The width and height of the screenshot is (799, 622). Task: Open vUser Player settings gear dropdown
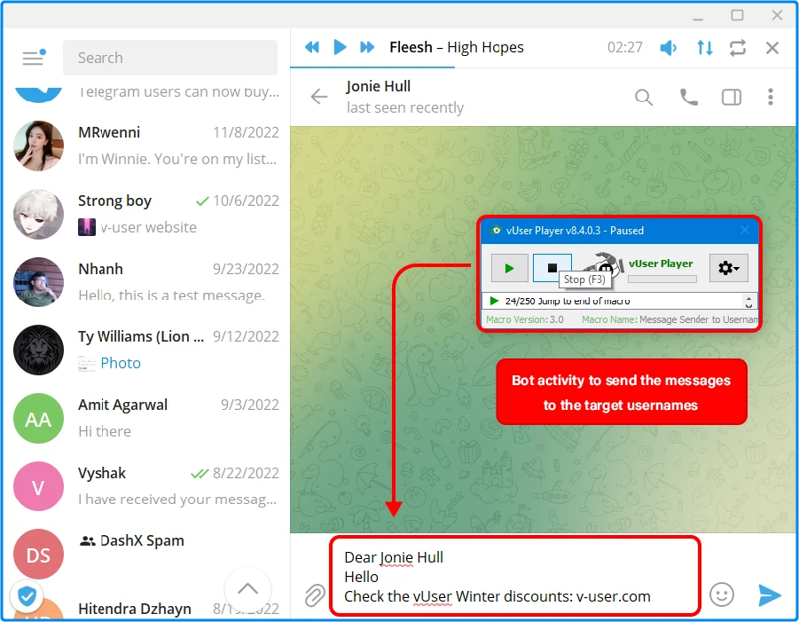click(x=729, y=268)
